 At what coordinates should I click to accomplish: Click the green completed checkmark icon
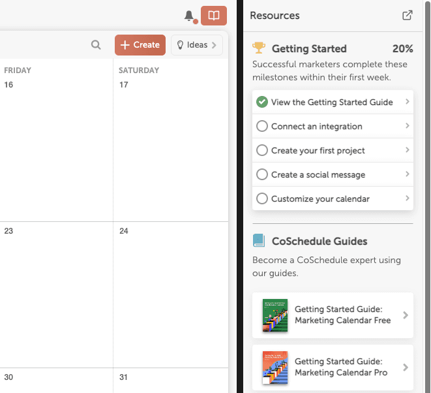pos(262,102)
